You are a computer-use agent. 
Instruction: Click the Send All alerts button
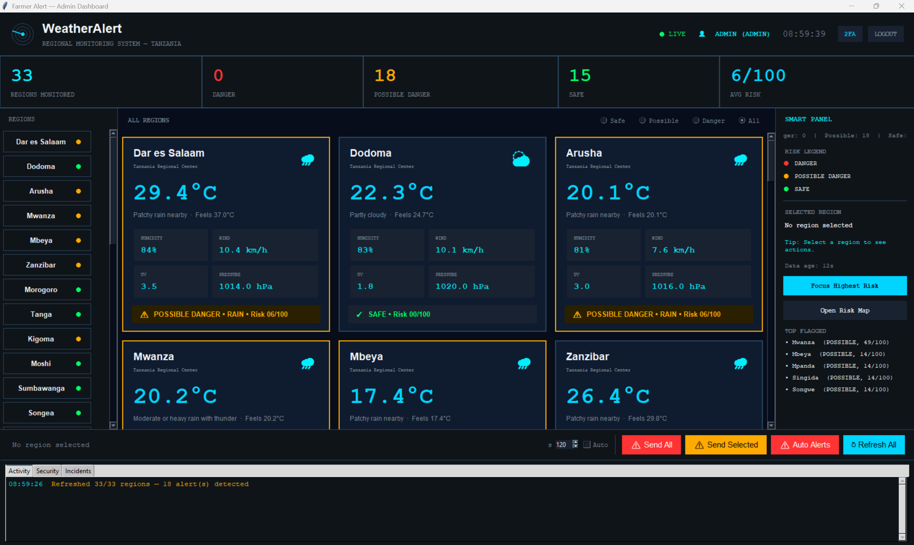click(651, 445)
